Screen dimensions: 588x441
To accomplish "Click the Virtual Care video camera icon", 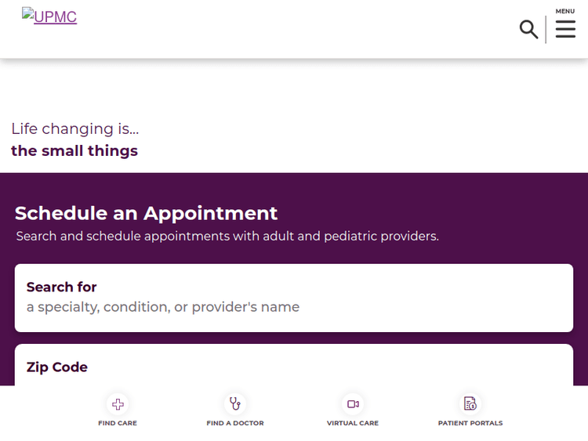I will [x=353, y=404].
